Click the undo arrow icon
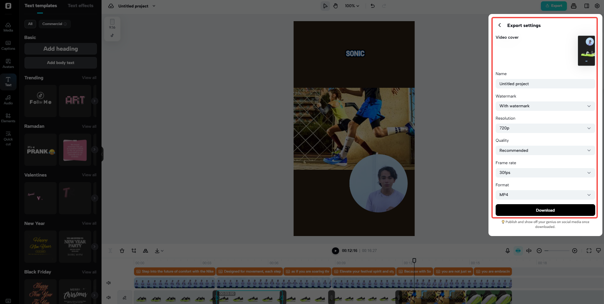The width and height of the screenshot is (604, 304). pos(373,6)
